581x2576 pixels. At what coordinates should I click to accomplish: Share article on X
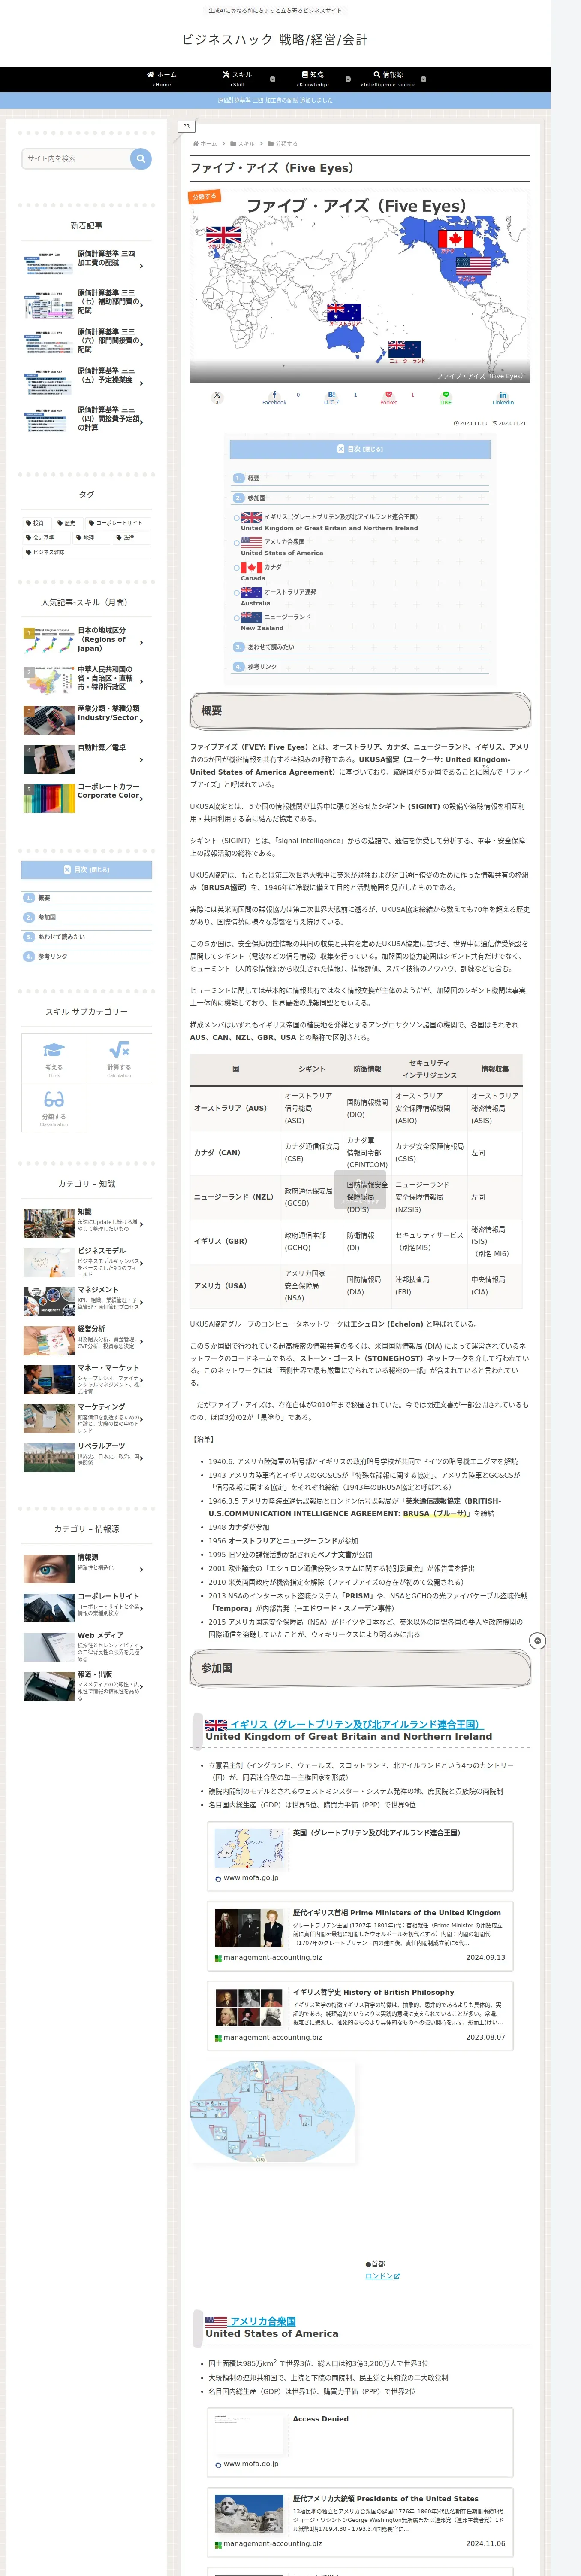tap(217, 397)
